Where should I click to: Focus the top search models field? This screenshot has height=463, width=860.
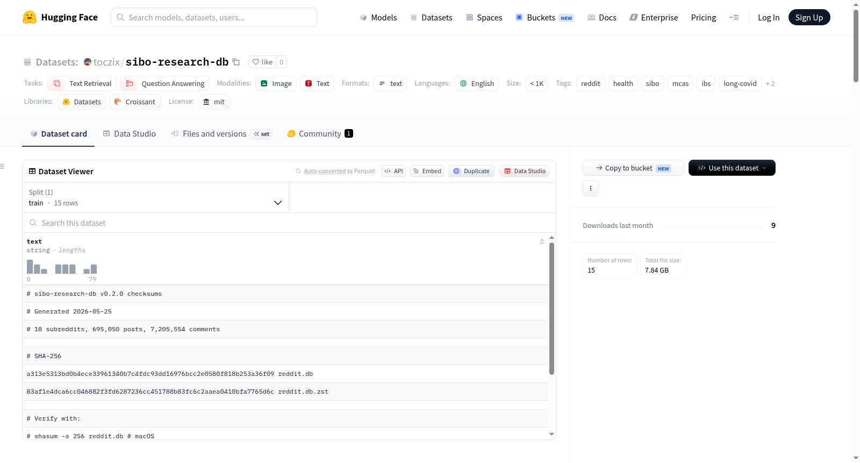pyautogui.click(x=214, y=17)
